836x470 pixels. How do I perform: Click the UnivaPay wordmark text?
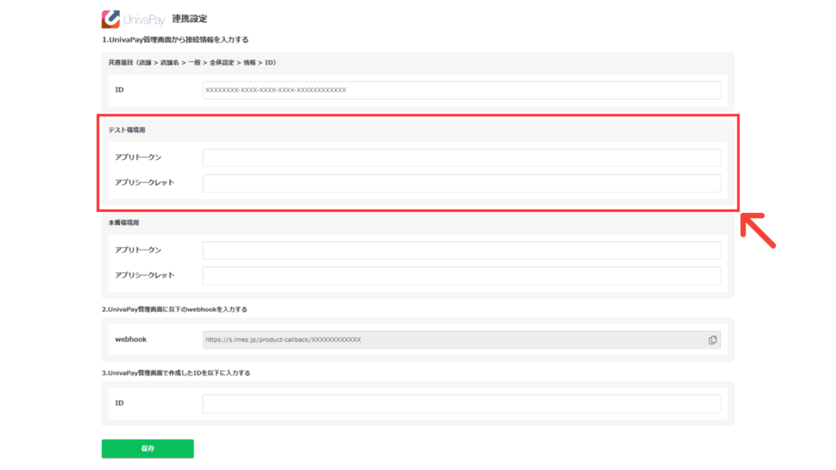tap(145, 20)
